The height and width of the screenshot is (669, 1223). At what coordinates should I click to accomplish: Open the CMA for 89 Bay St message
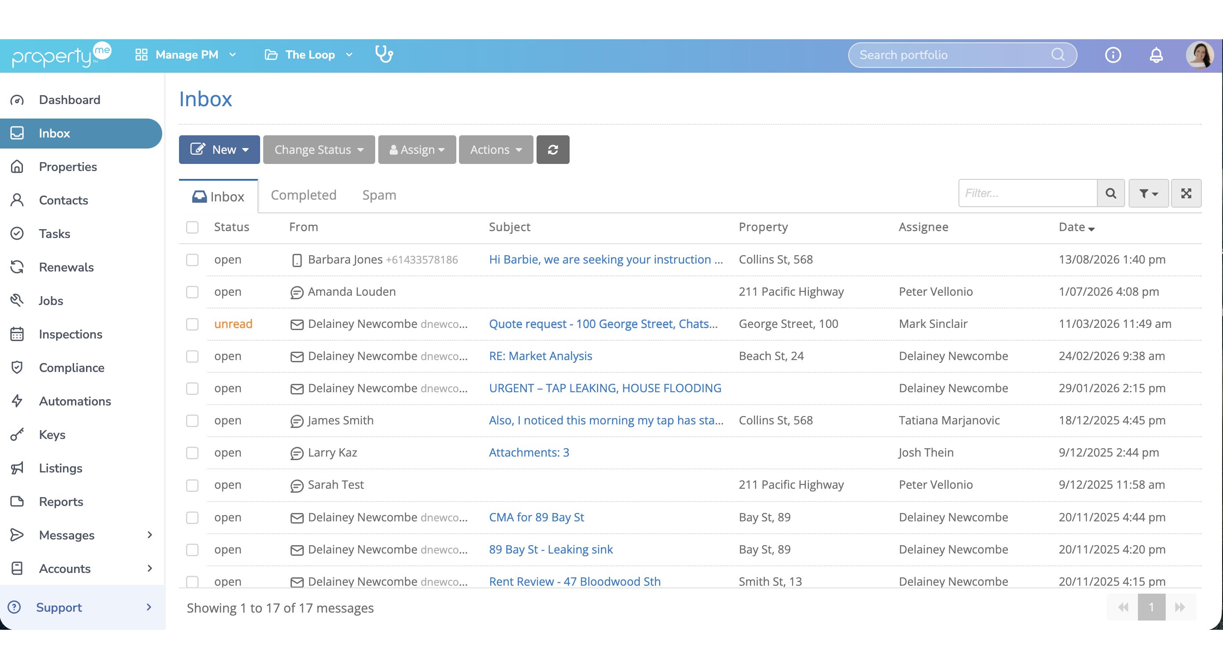pos(537,517)
